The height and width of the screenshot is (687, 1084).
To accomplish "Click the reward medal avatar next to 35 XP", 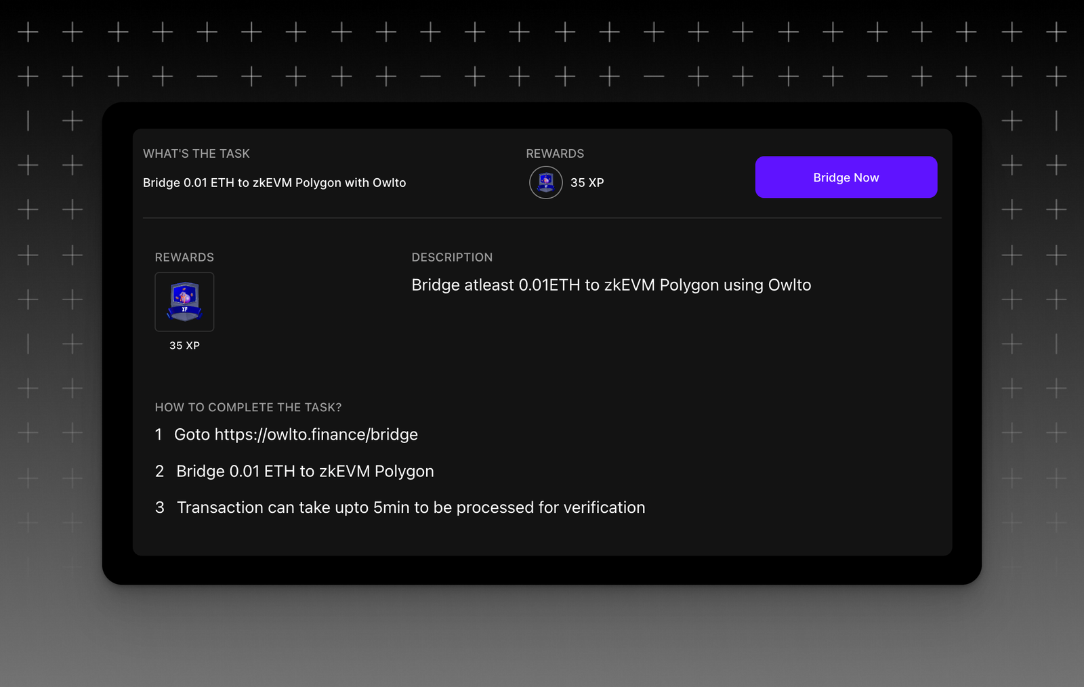I will 545,182.
